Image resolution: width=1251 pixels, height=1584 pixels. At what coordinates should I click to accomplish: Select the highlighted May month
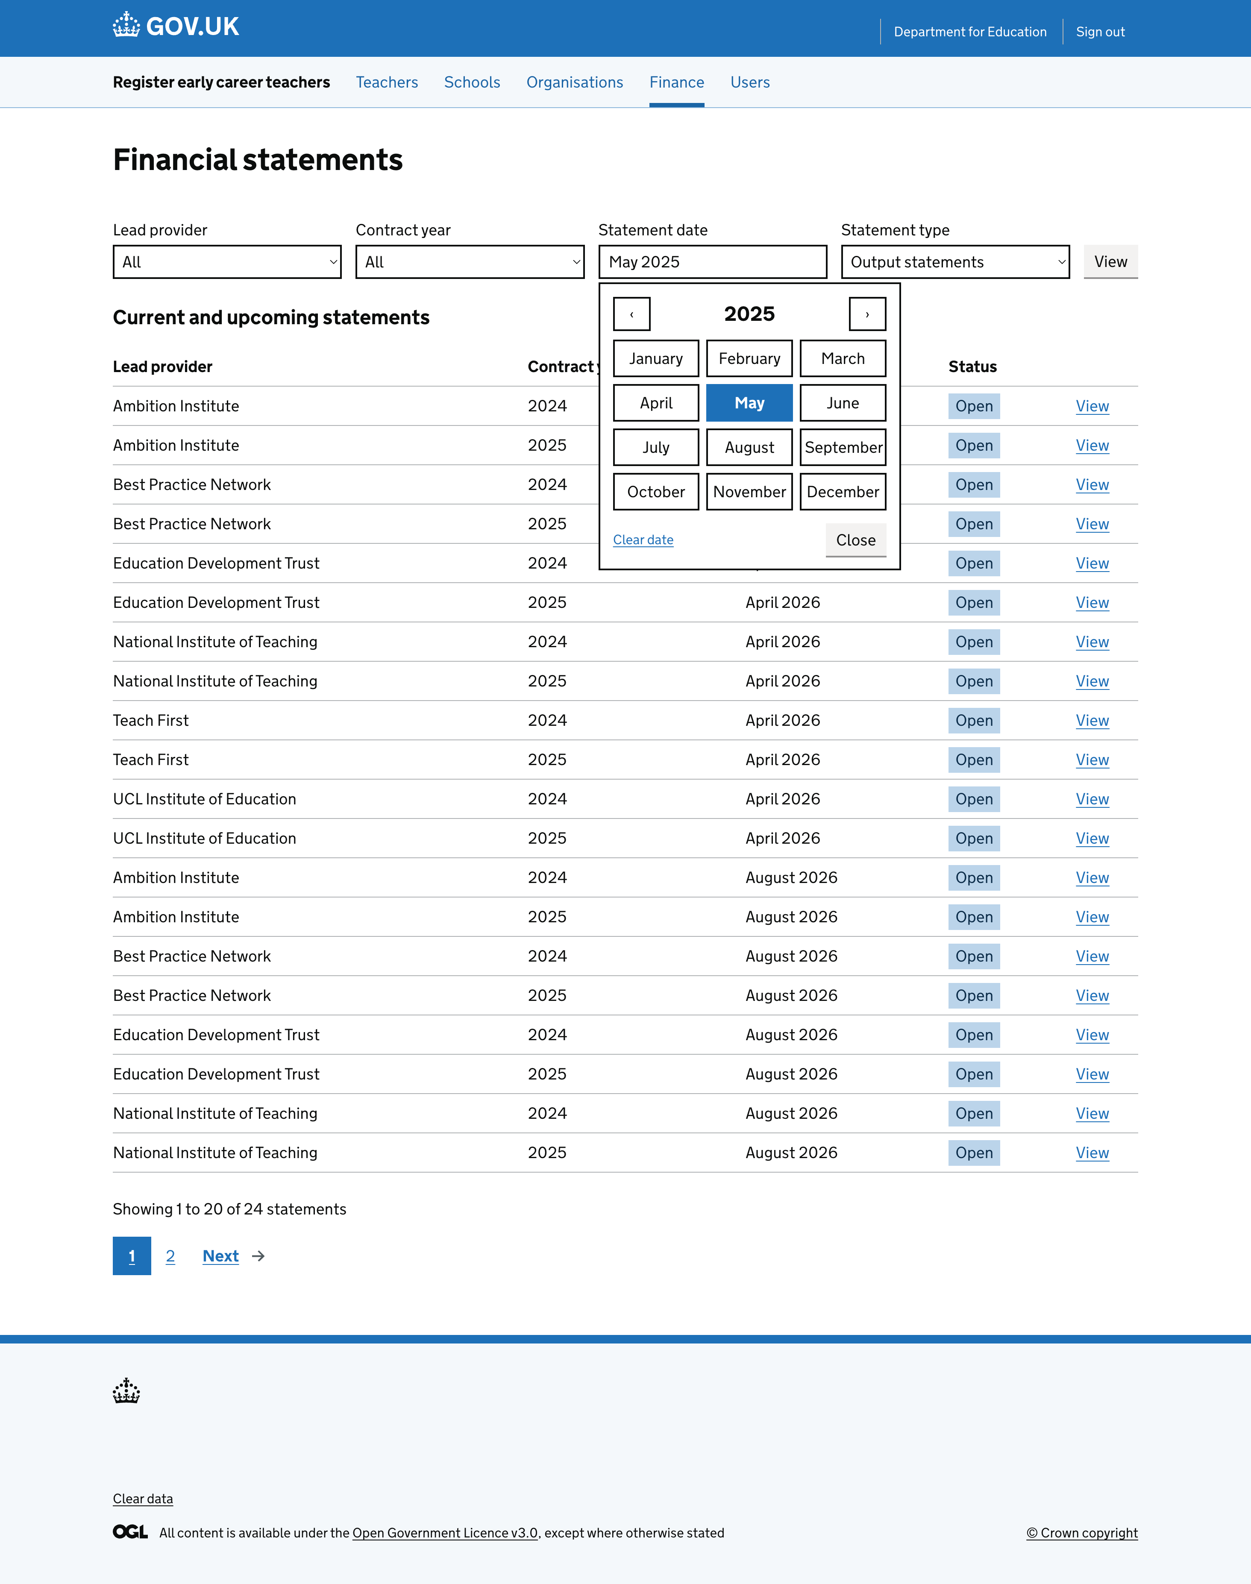tap(749, 403)
